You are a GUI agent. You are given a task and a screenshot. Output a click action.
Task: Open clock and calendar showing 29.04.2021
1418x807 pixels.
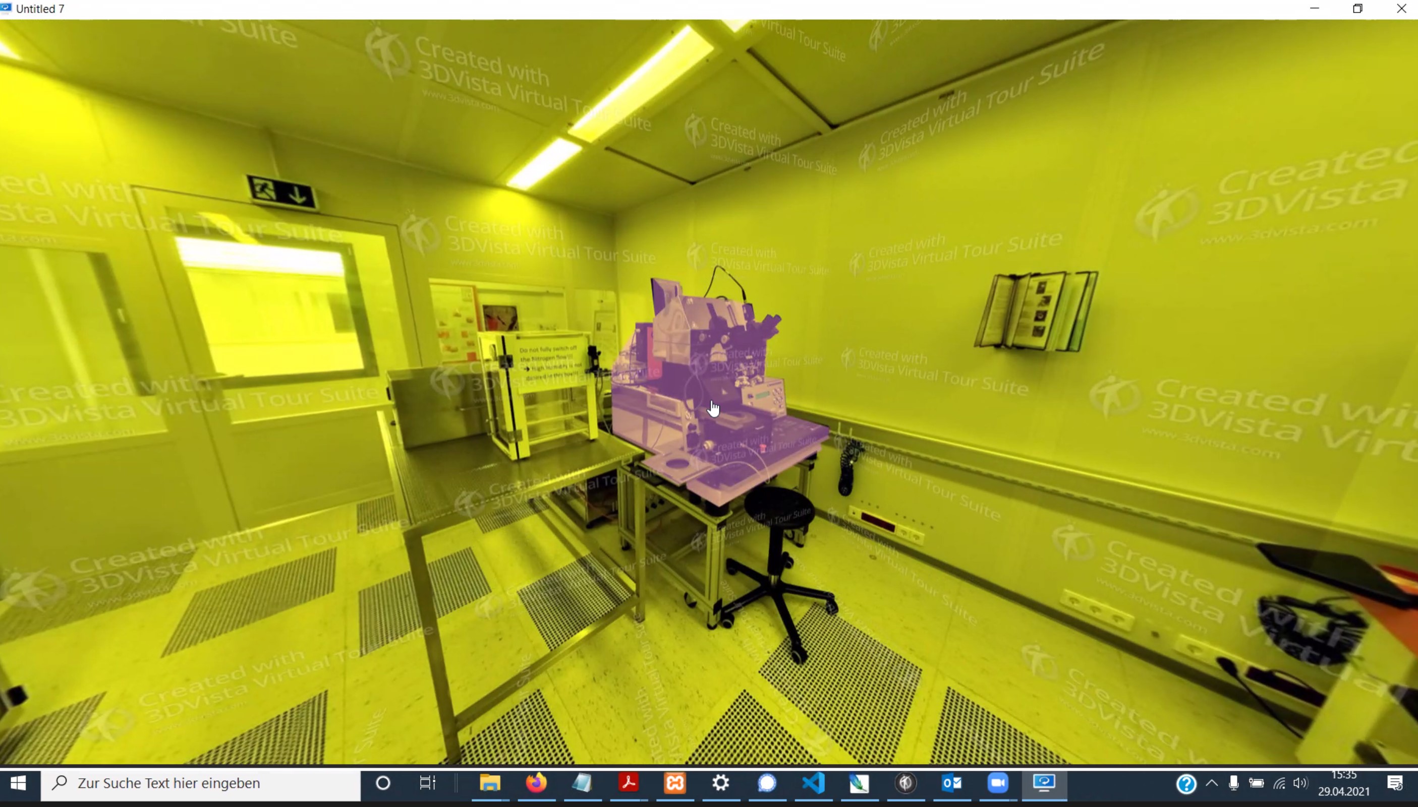coord(1344,783)
